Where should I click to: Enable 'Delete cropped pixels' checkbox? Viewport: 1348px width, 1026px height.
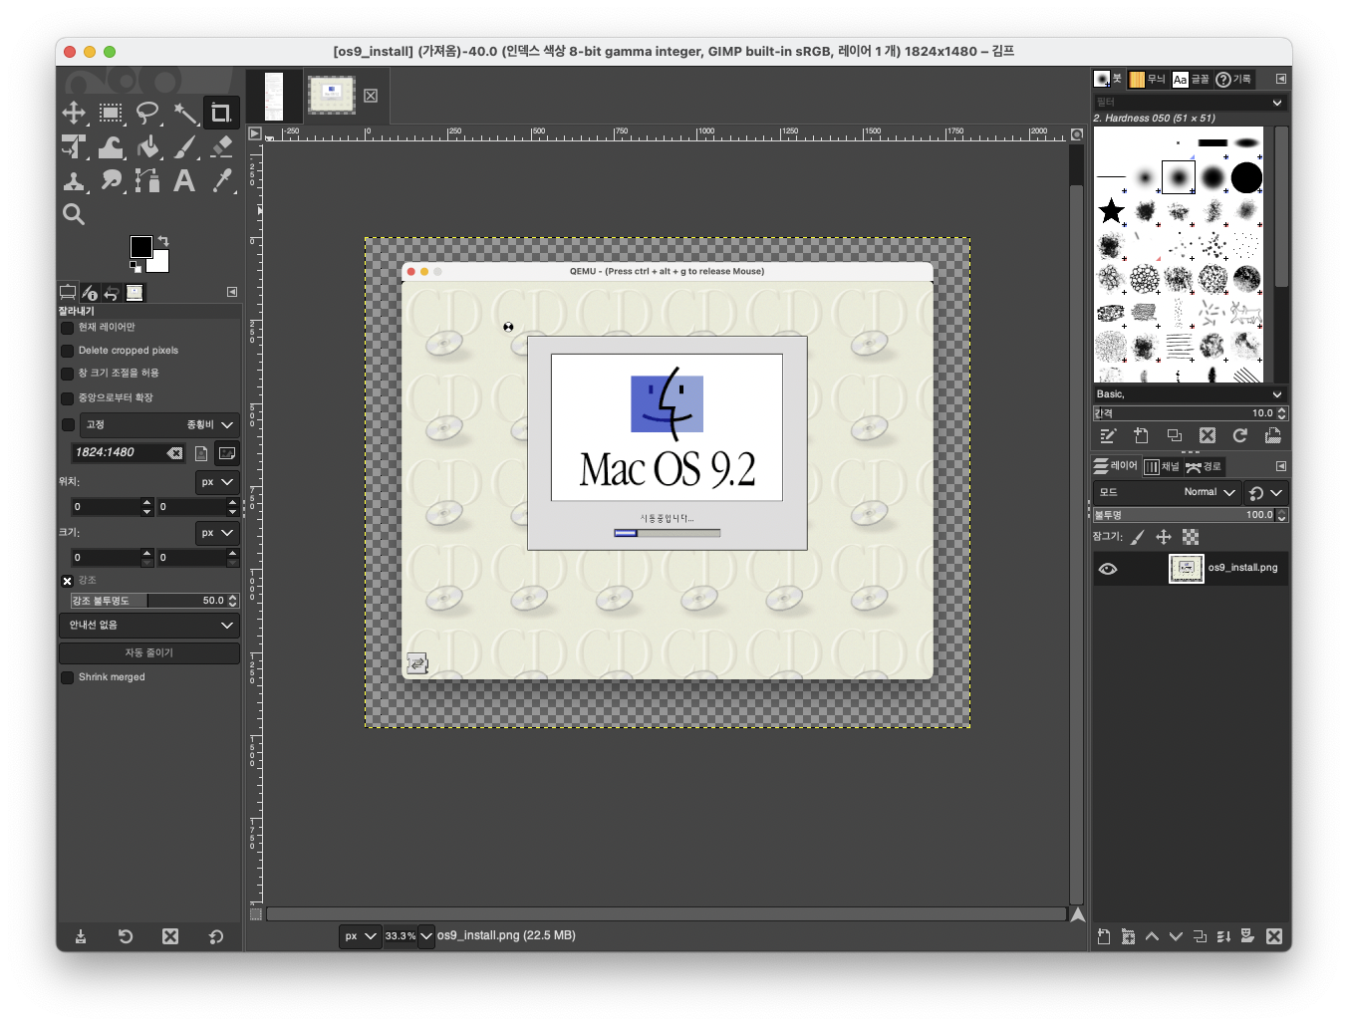(x=68, y=351)
